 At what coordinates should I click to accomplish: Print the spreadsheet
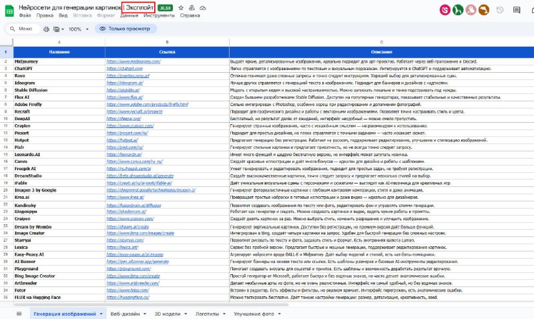[46, 29]
